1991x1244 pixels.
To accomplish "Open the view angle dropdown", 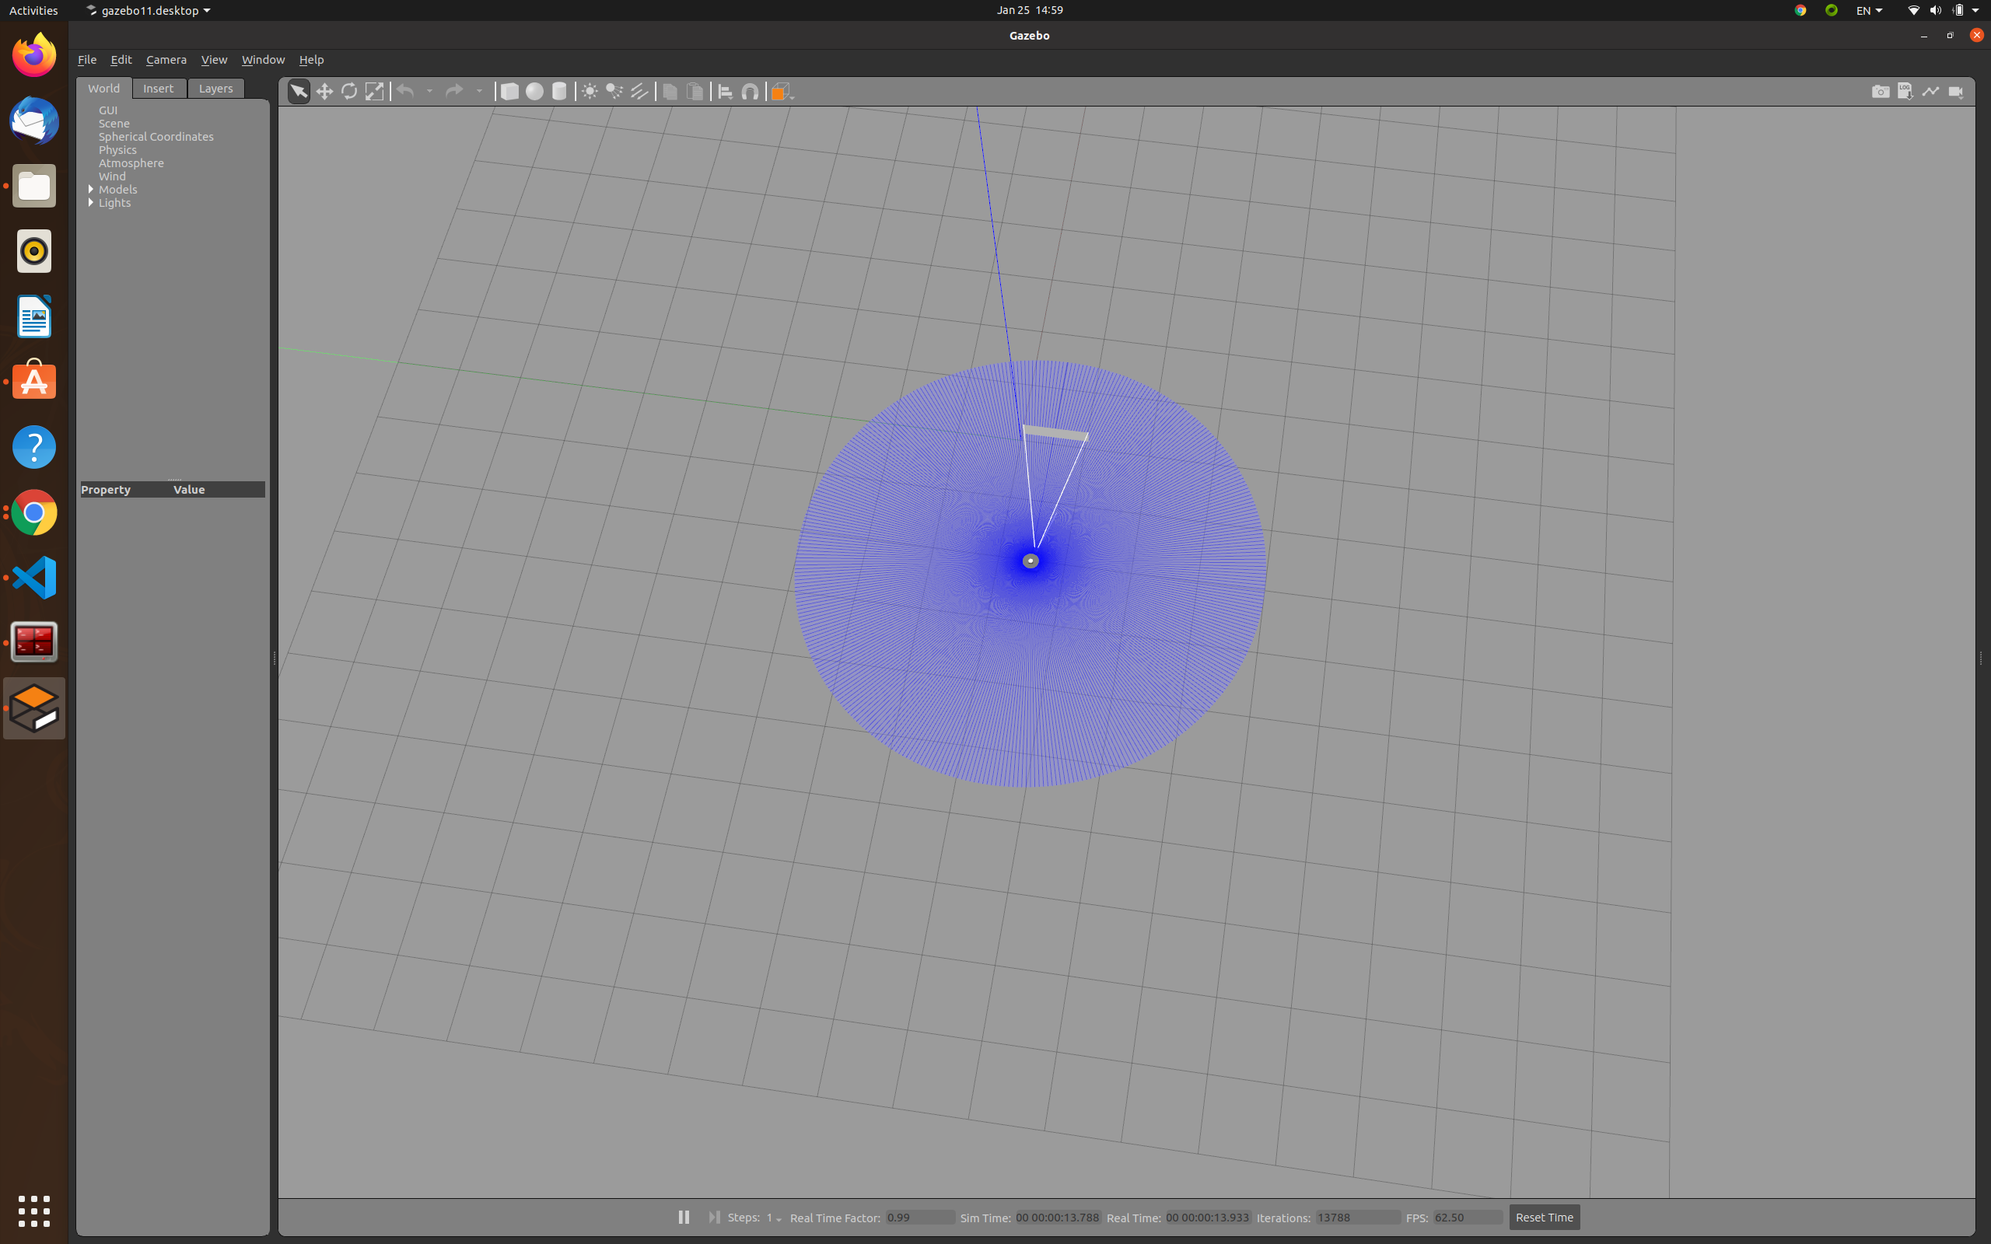I will (x=782, y=91).
